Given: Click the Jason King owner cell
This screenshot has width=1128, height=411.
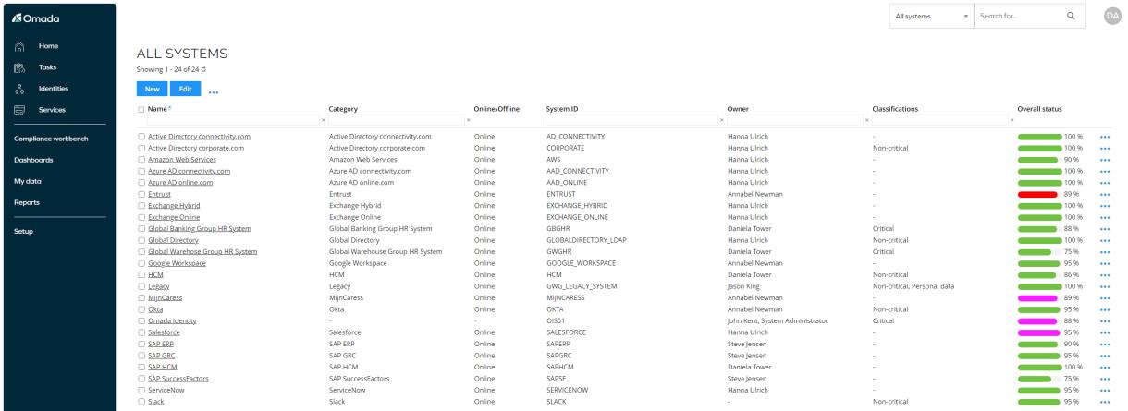Looking at the screenshot, I should pos(745,286).
